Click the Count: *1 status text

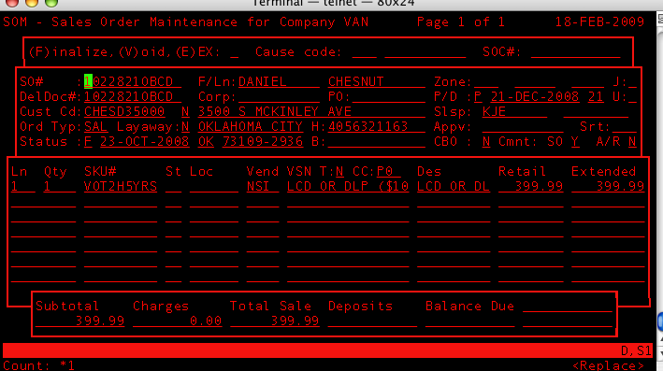pos(39,365)
